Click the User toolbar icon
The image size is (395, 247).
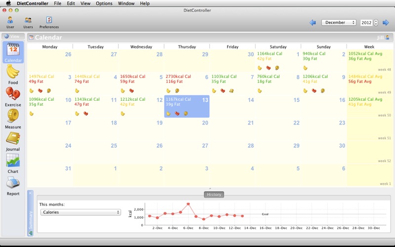10,21
